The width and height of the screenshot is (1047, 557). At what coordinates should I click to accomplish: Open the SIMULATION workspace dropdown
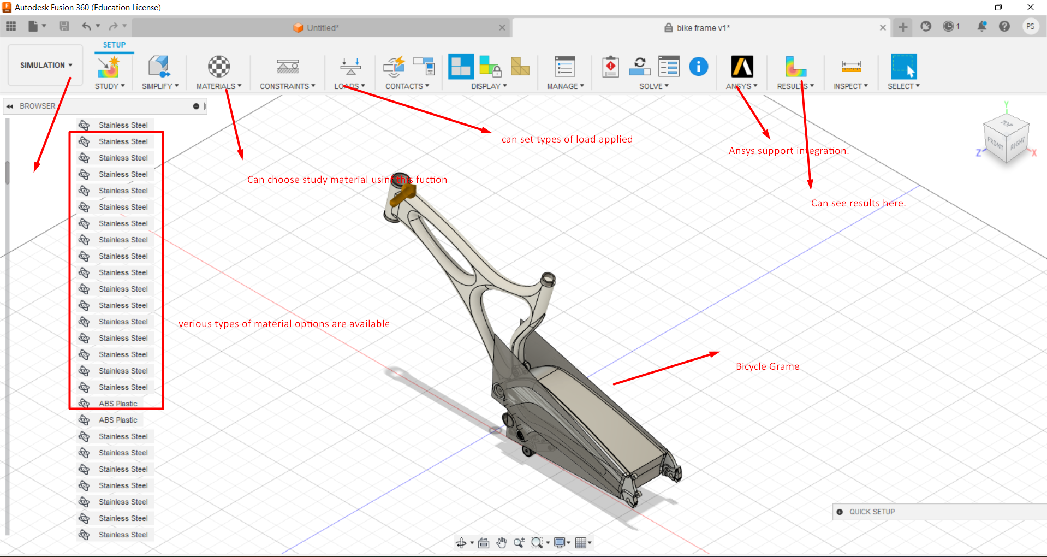pyautogui.click(x=46, y=65)
